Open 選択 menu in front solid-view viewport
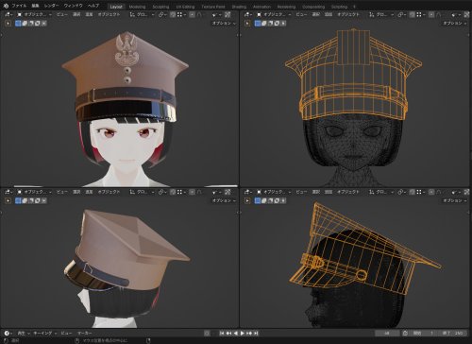 76,14
